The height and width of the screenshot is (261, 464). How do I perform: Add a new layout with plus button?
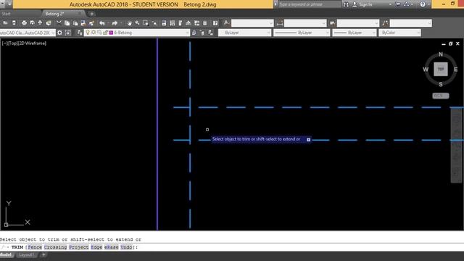click(43, 254)
